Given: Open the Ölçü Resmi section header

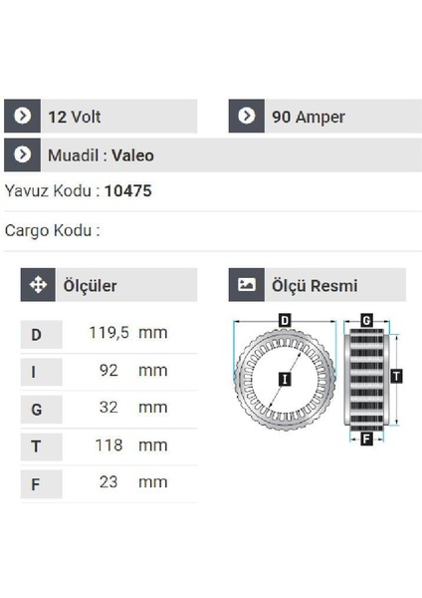Looking at the screenshot, I should [317, 285].
